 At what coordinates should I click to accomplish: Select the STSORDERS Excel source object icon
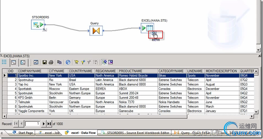38,25
